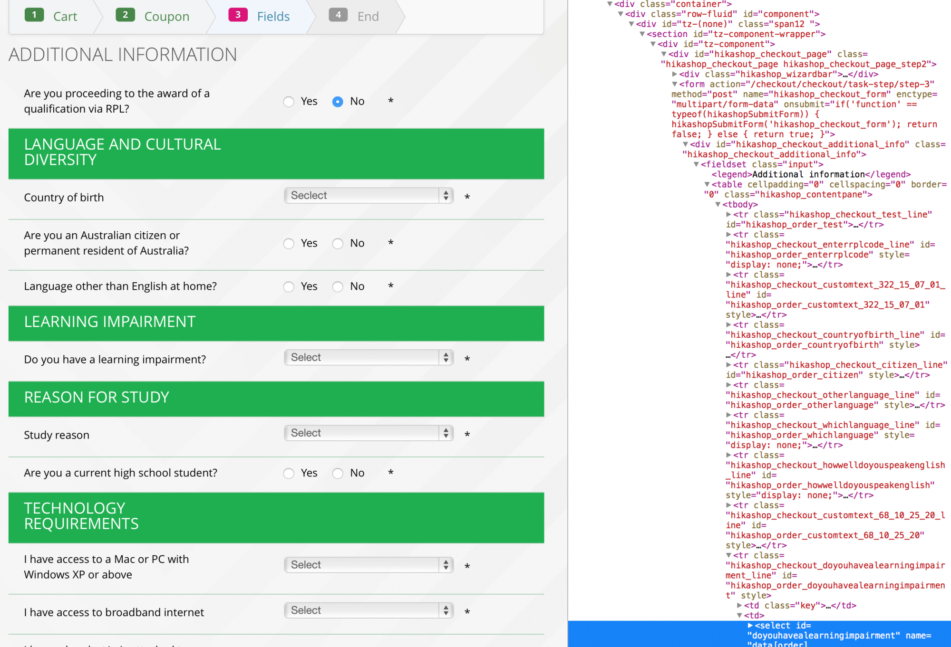Select Yes for RPL qualification question

[x=289, y=102]
